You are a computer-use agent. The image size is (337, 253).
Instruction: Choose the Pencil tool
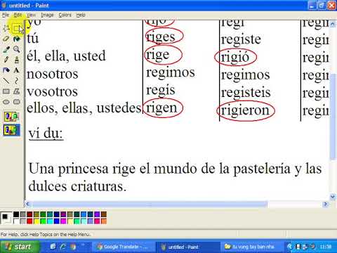coord(6,60)
